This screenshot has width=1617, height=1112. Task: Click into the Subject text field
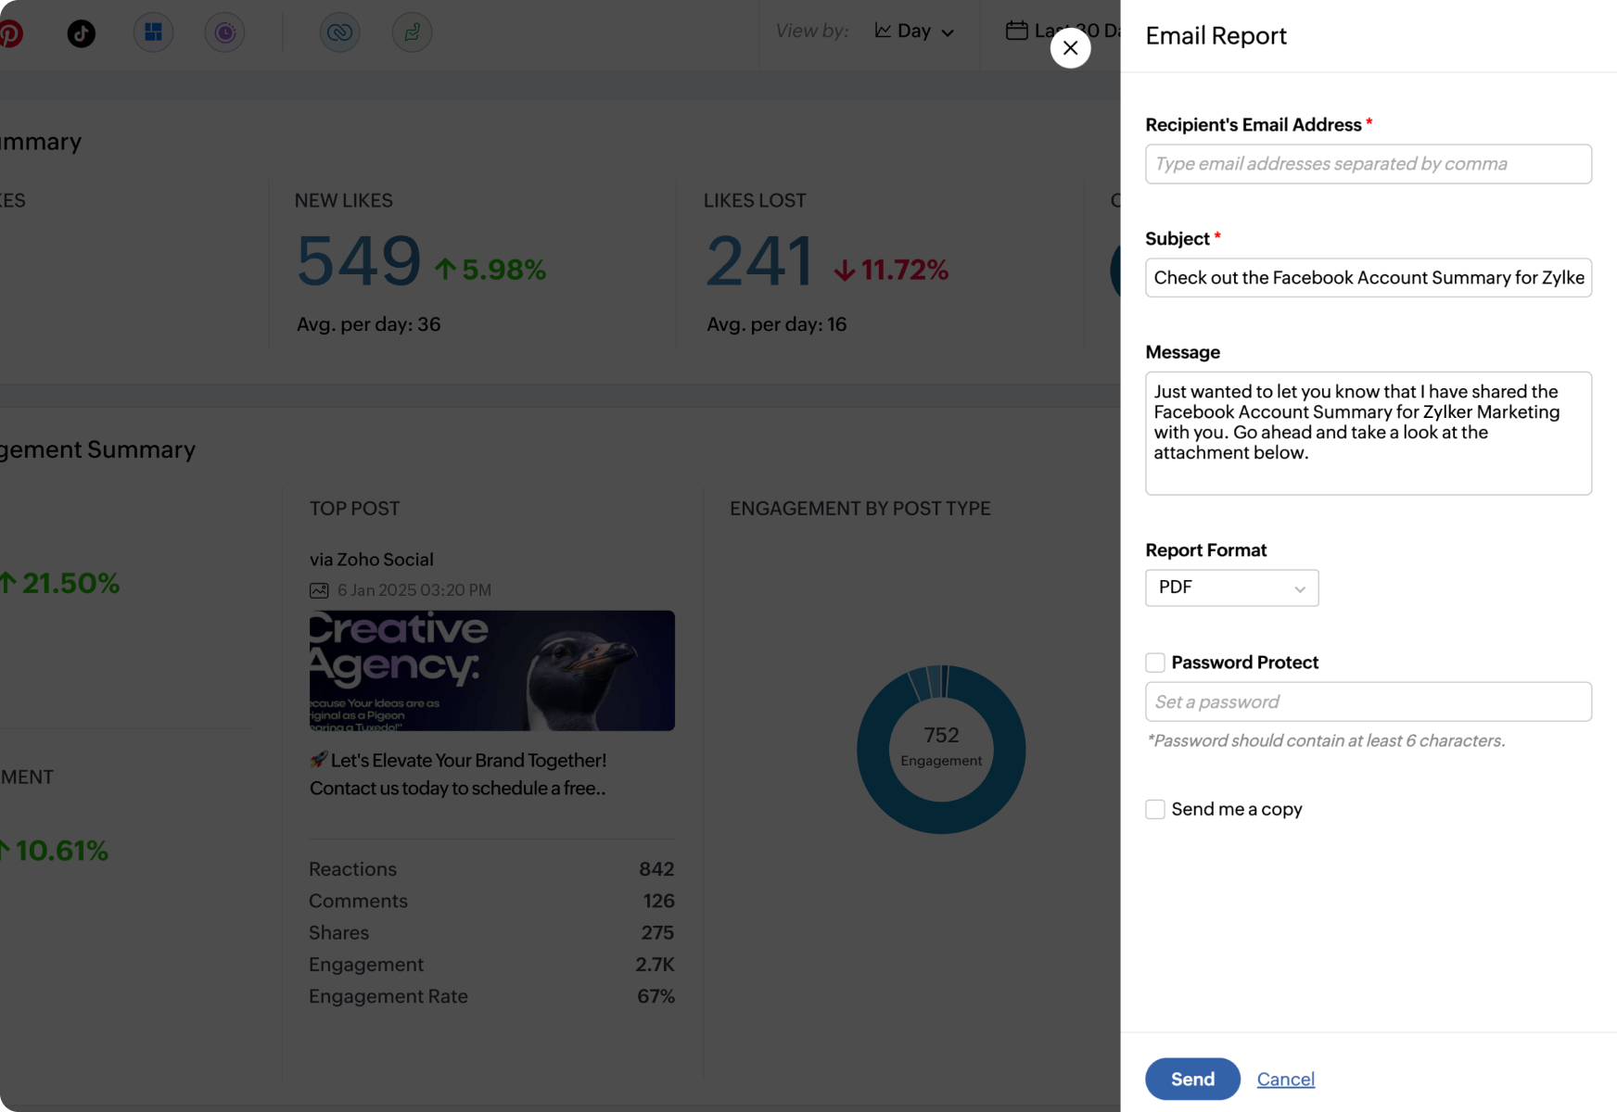[1368, 278]
